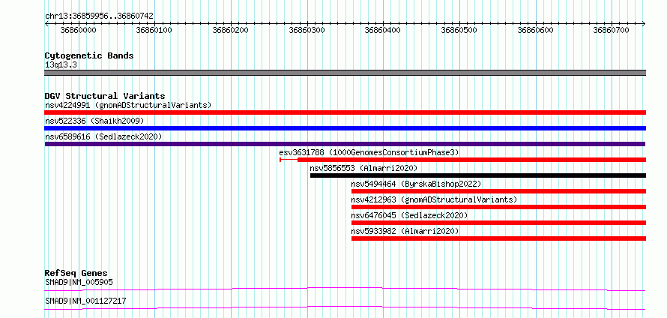This screenshot has height=318, width=667.
Task: Click ruler position 36860200
Action: pyautogui.click(x=231, y=30)
